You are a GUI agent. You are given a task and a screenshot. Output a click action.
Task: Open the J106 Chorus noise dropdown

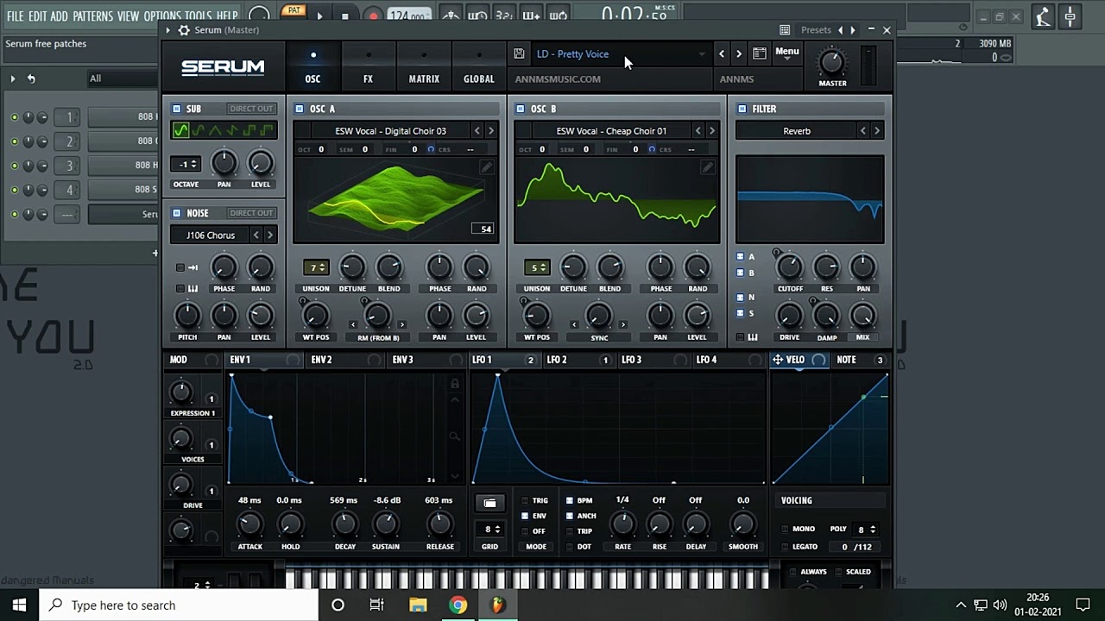point(210,235)
